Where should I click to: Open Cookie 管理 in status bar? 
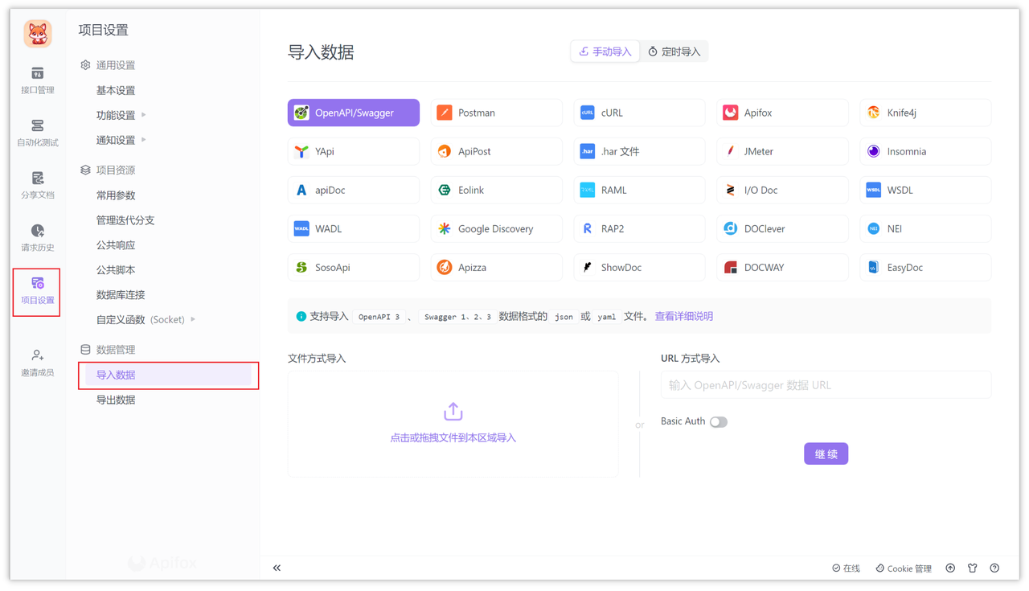[x=904, y=568]
